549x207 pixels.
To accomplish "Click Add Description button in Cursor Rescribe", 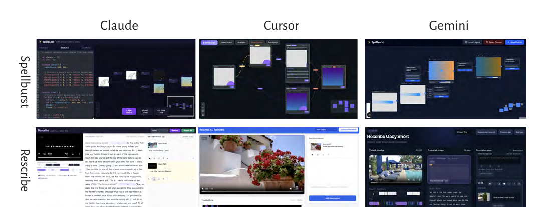I will 332,198.
